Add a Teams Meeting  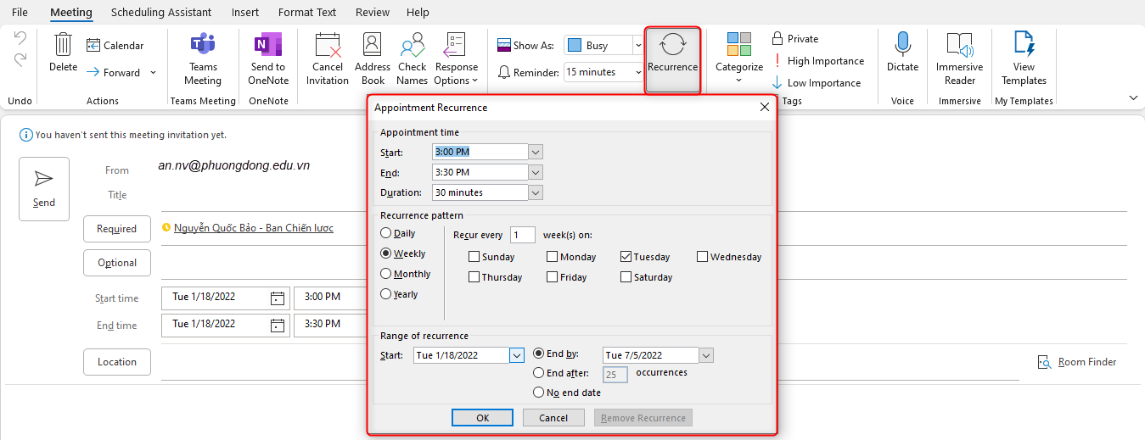[x=203, y=59]
